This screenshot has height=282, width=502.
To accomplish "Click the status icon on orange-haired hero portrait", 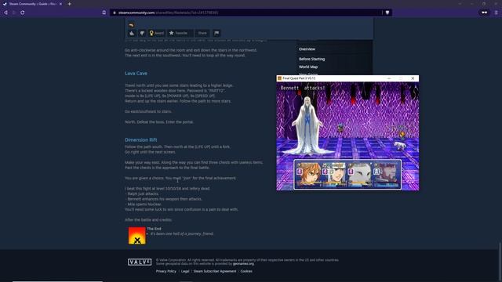I will pos(300,172).
